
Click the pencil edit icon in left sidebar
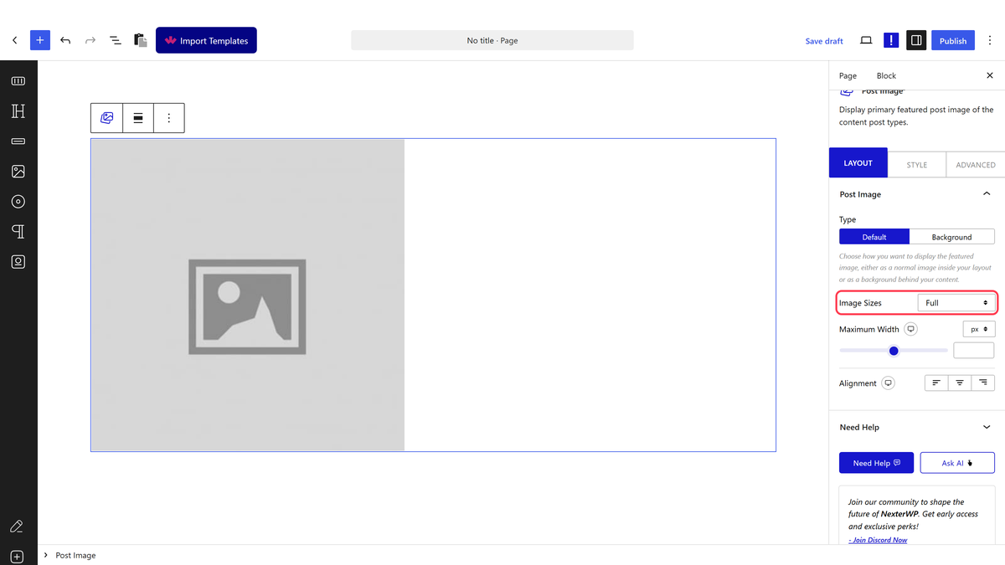(16, 526)
